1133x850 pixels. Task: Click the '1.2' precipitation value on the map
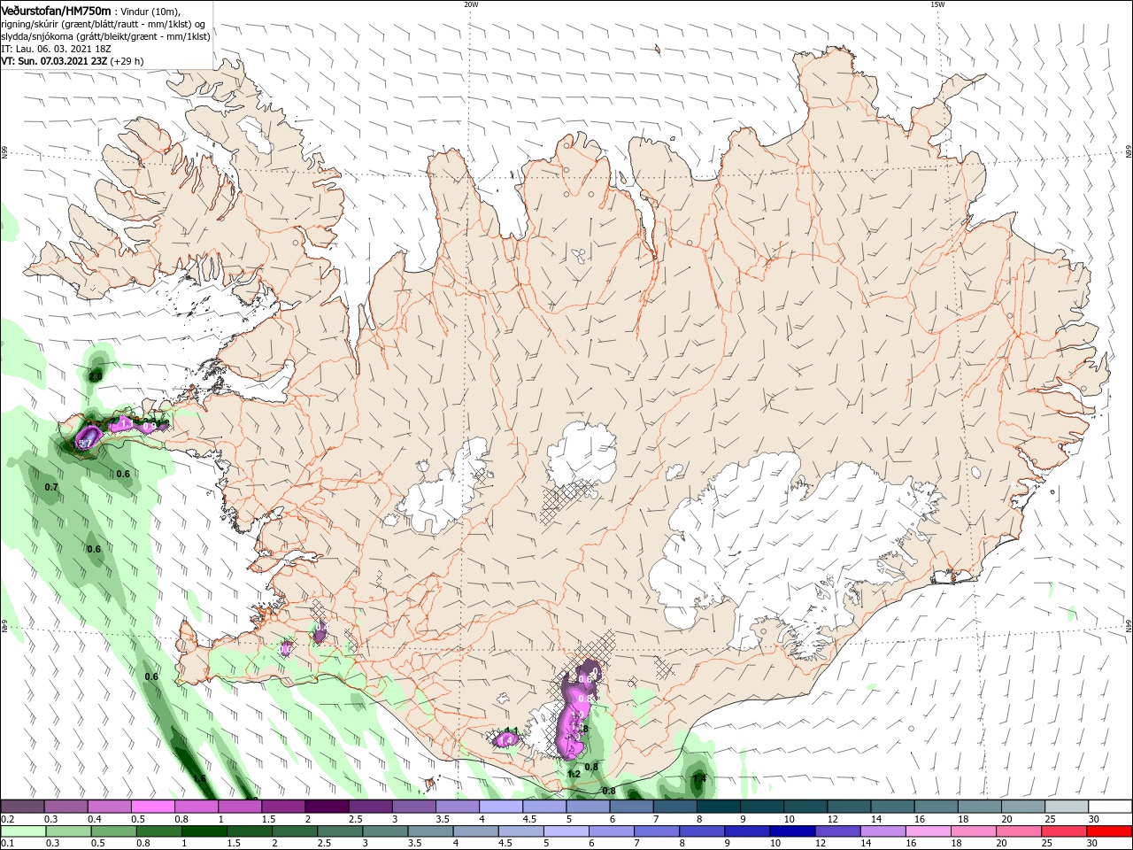573,774
